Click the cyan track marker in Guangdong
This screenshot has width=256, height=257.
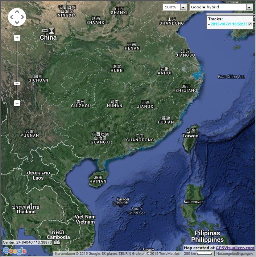pos(138,148)
